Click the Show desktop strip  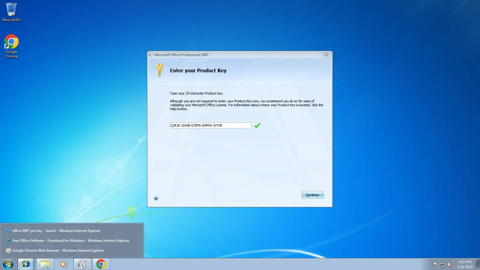478,264
